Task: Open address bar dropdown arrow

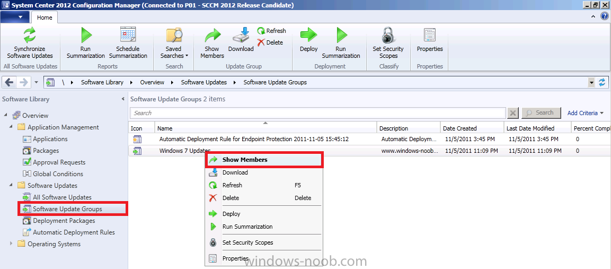Action: click(x=591, y=82)
